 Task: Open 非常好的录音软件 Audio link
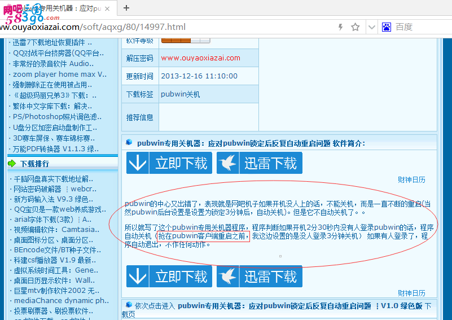point(53,64)
